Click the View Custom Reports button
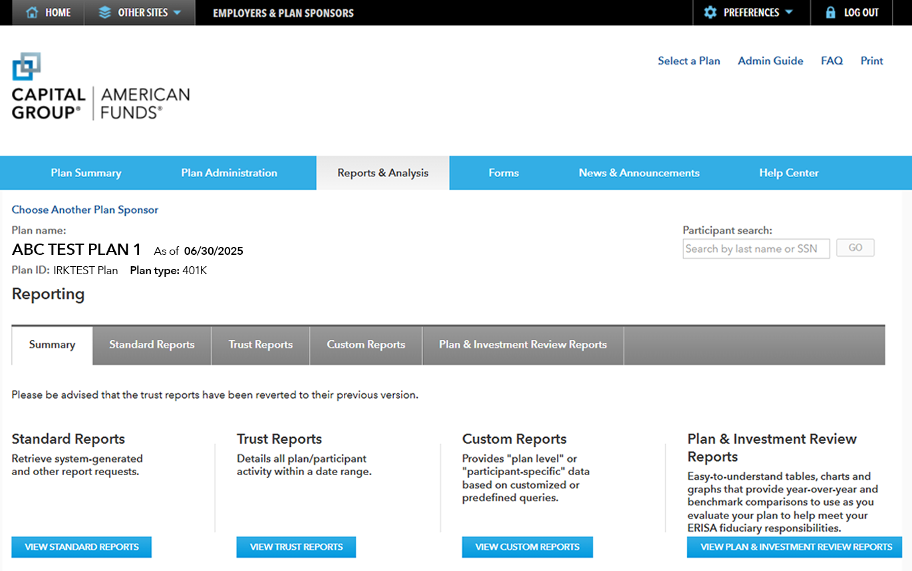The width and height of the screenshot is (912, 571). pyautogui.click(x=527, y=546)
